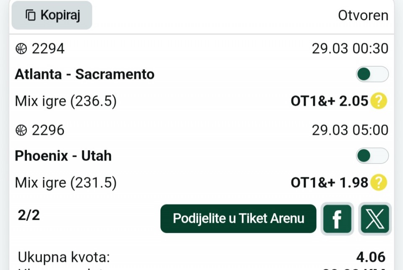Open help icon next to OT1&+ 1.98
The height and width of the screenshot is (270, 403).
379,182
